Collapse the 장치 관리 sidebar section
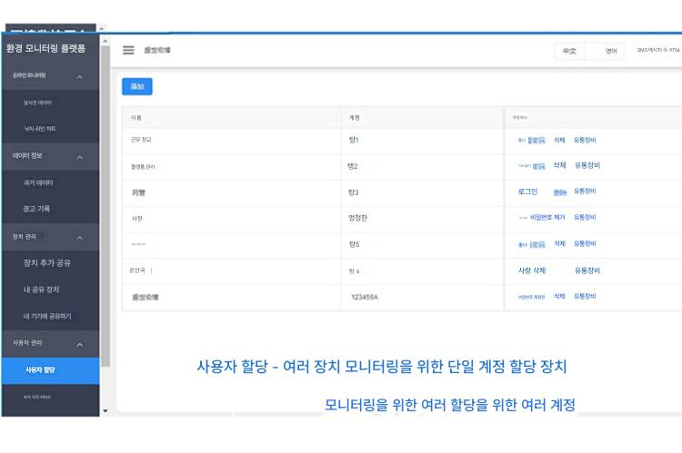The width and height of the screenshot is (682, 453). pyautogui.click(x=79, y=238)
